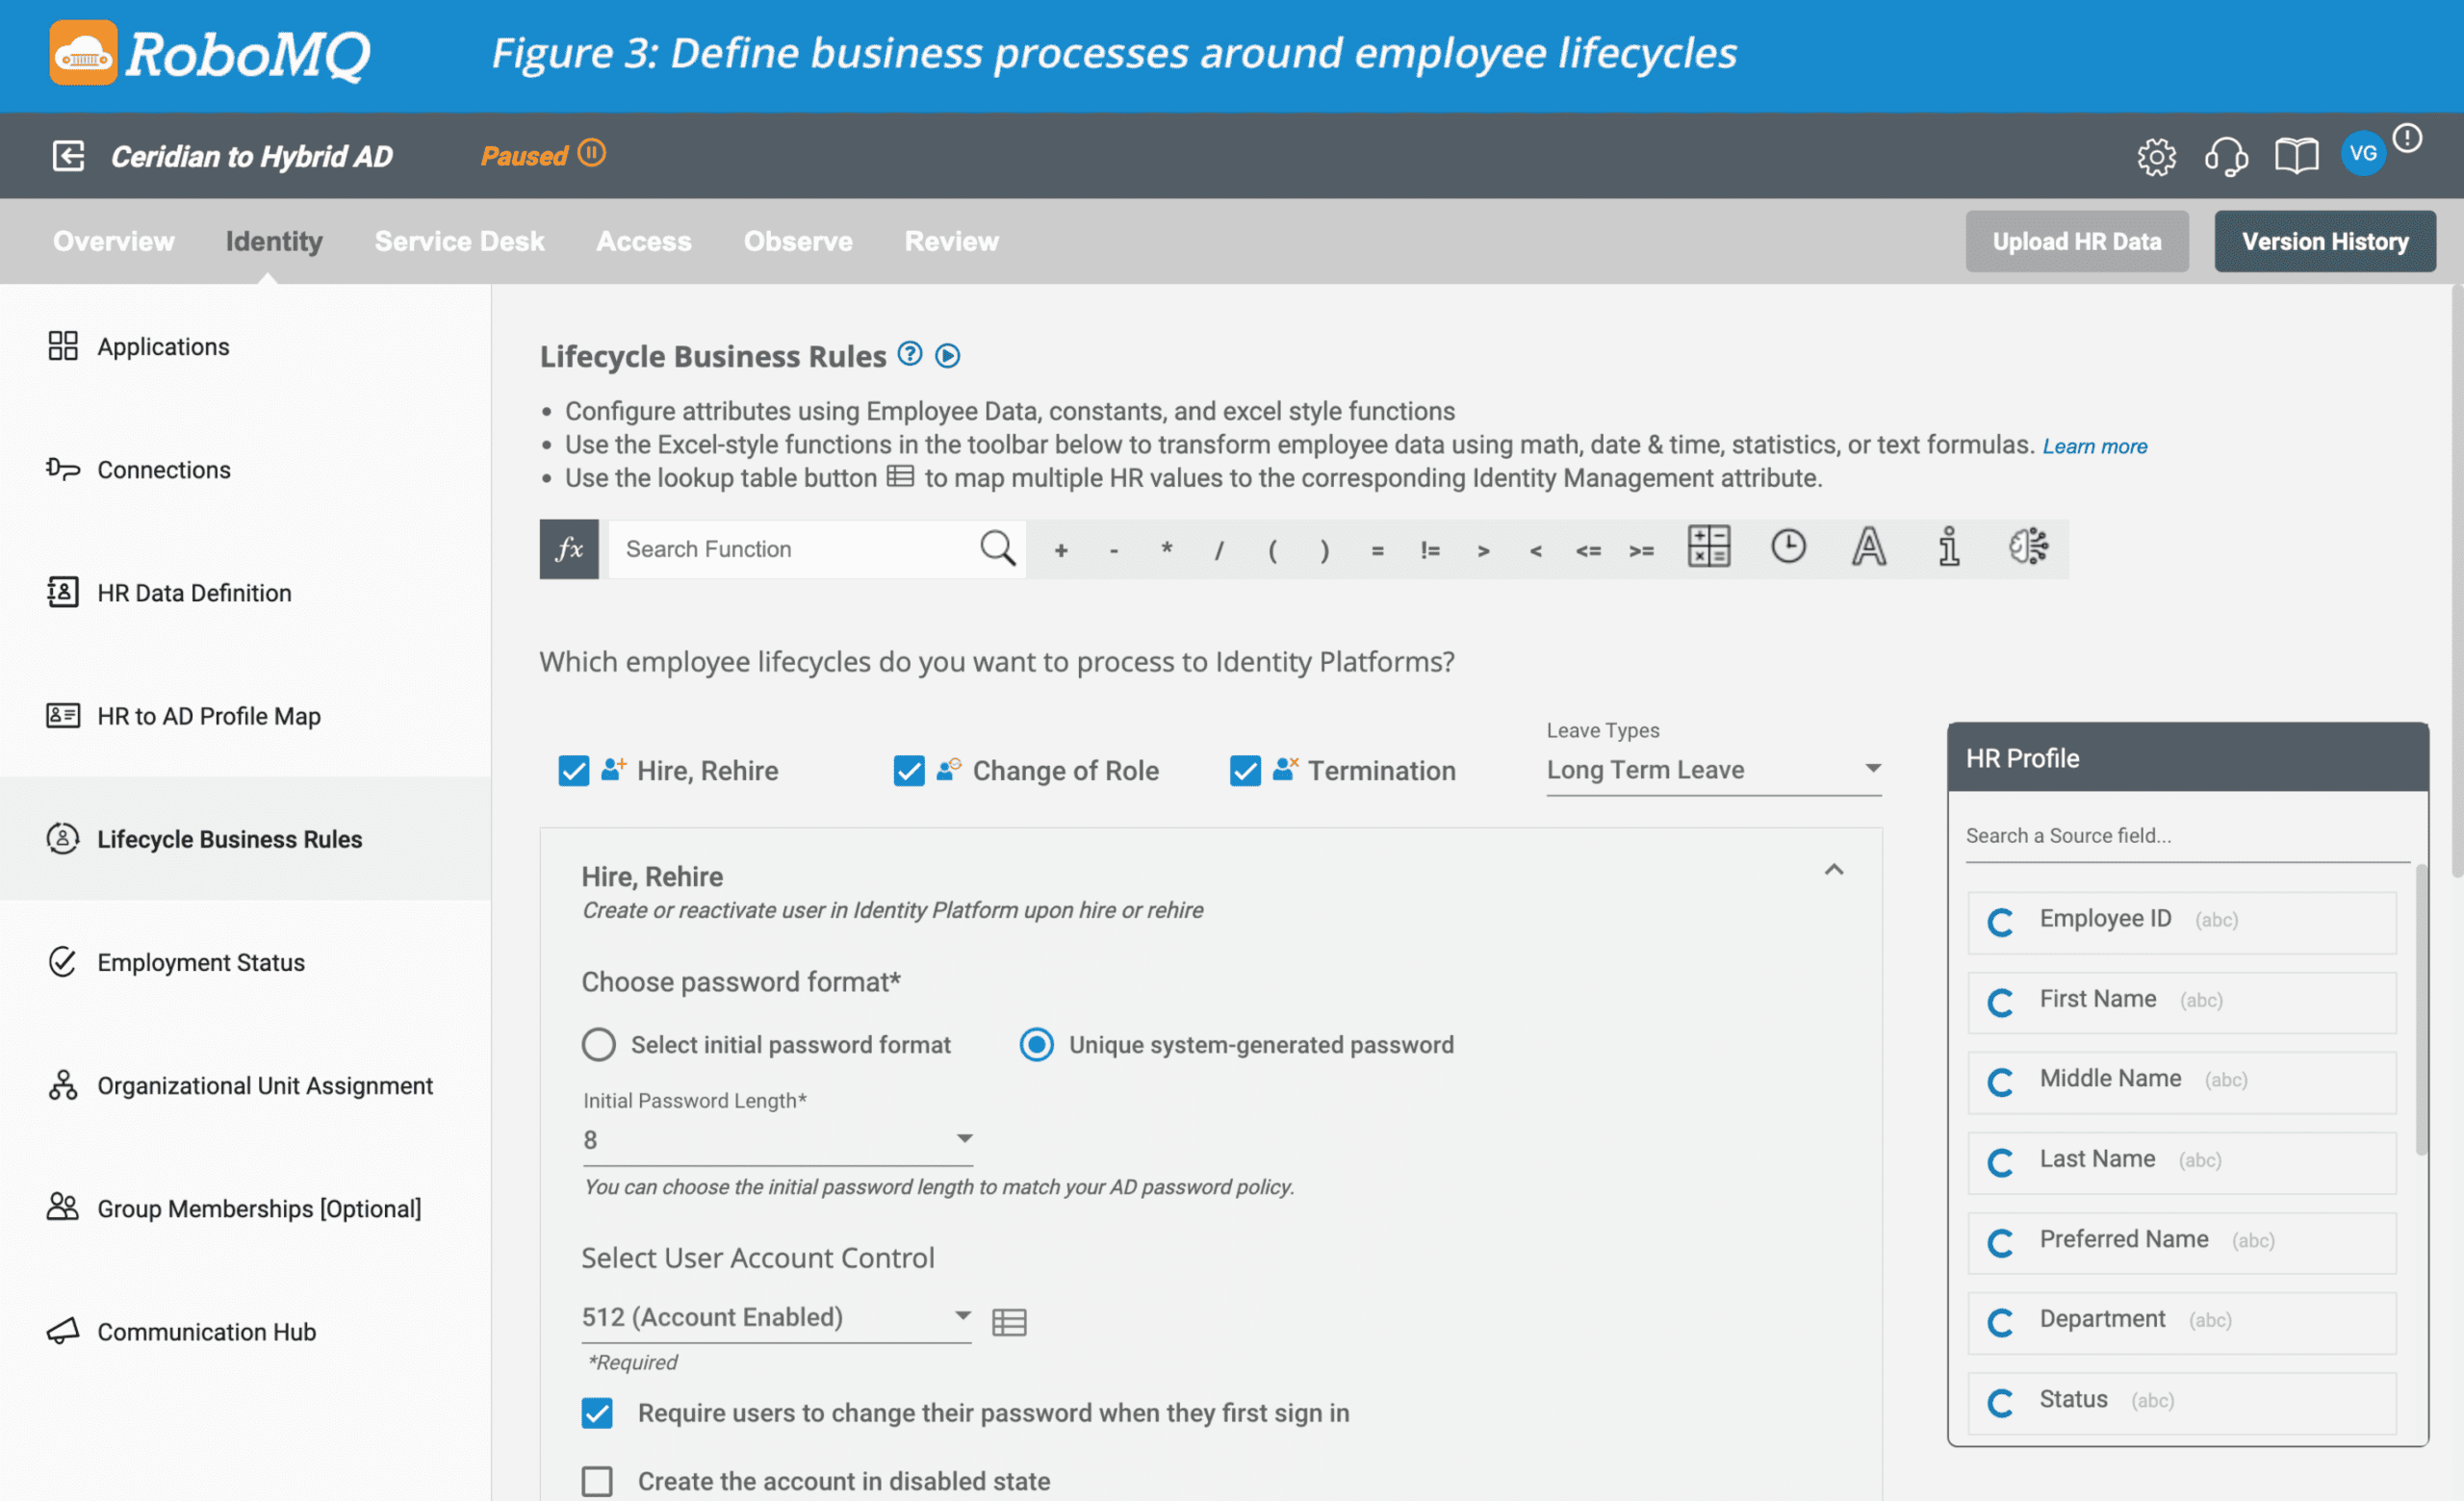The image size is (2464, 1501).
Task: Uncheck the Termination lifecycle checkbox
Action: point(1245,771)
